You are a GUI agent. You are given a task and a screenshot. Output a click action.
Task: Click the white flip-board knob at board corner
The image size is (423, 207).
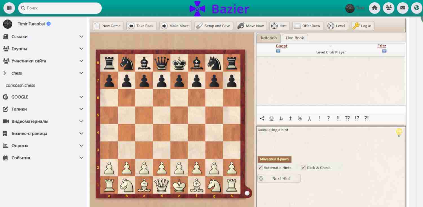[x=247, y=193]
